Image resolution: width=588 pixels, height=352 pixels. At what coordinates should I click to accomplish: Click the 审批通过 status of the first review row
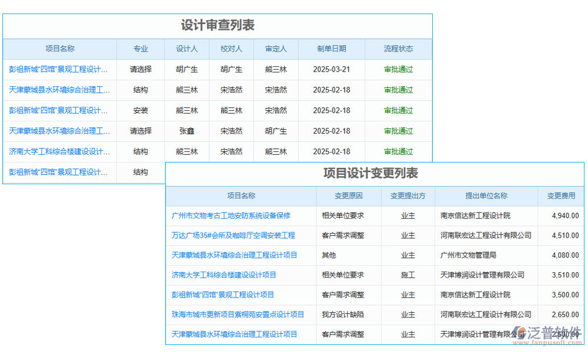(x=398, y=70)
